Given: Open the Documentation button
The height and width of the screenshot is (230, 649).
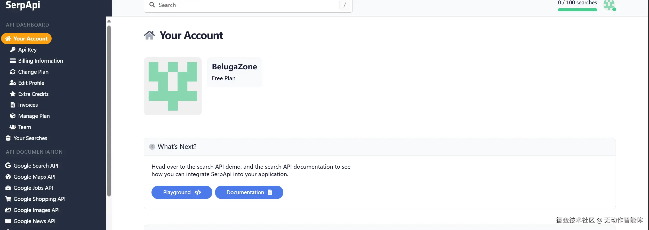Looking at the screenshot, I should click(x=249, y=192).
